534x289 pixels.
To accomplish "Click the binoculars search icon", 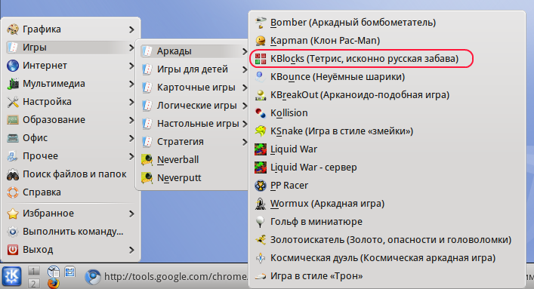I will click(13, 174).
